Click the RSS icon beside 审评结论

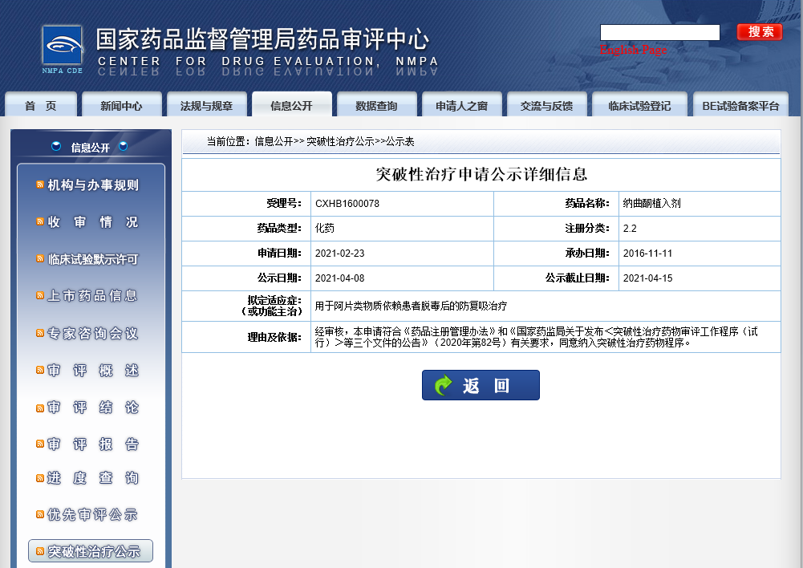tap(40, 408)
